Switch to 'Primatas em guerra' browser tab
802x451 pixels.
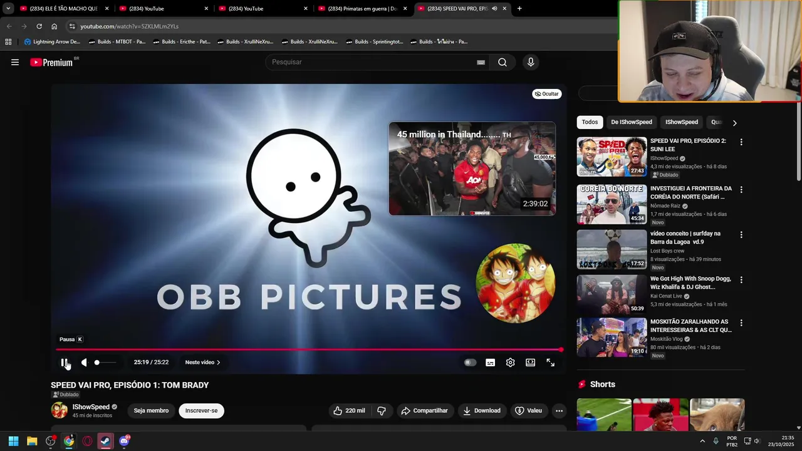pos(363,8)
